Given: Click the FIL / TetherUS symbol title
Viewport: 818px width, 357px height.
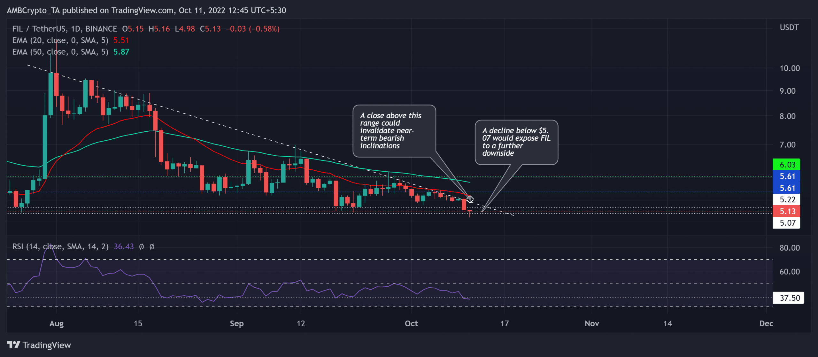Looking at the screenshot, I should point(65,29).
